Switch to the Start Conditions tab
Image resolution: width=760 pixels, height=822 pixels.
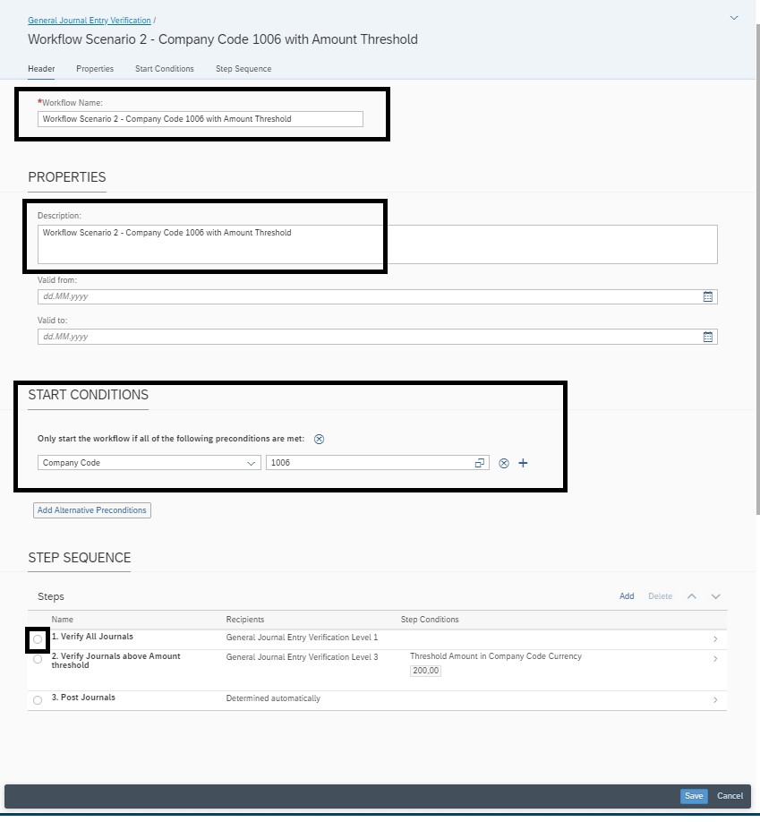point(165,69)
